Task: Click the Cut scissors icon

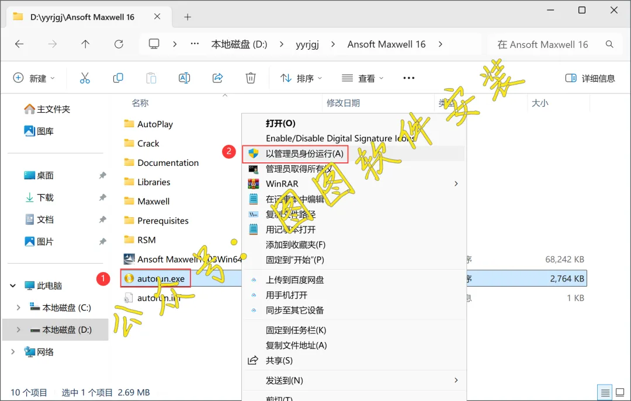Action: tap(85, 78)
